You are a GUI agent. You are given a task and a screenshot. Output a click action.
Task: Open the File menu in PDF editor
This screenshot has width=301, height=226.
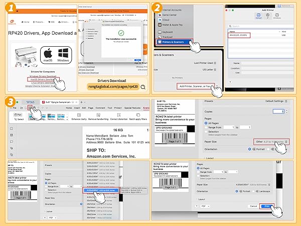coord(15,108)
